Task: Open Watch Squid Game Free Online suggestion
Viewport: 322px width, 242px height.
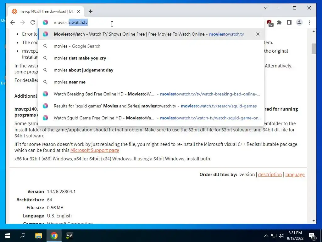Action: [x=151, y=118]
